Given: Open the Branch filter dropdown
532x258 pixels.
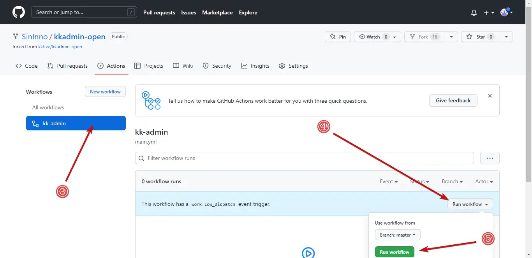Looking at the screenshot, I should (452, 181).
